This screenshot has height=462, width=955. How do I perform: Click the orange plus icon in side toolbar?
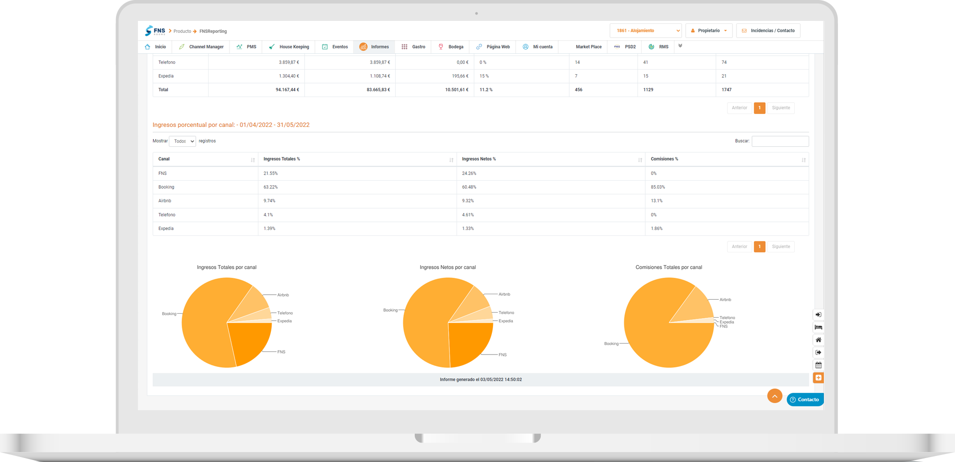tap(818, 378)
